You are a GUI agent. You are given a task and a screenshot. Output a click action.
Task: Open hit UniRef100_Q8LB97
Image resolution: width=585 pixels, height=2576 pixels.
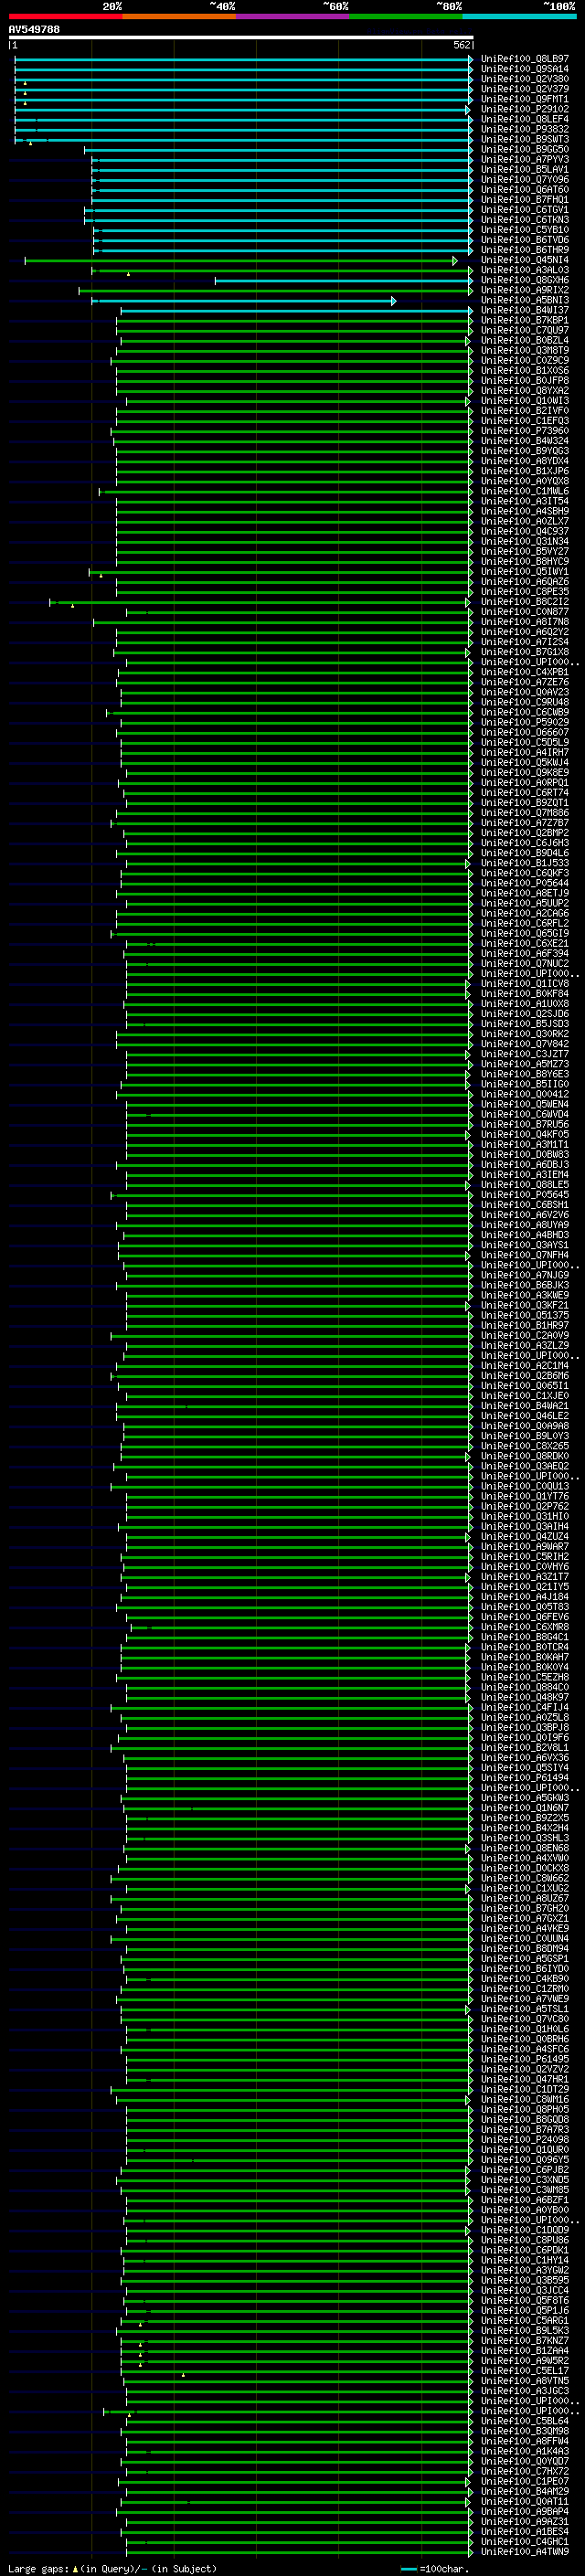[x=524, y=59]
